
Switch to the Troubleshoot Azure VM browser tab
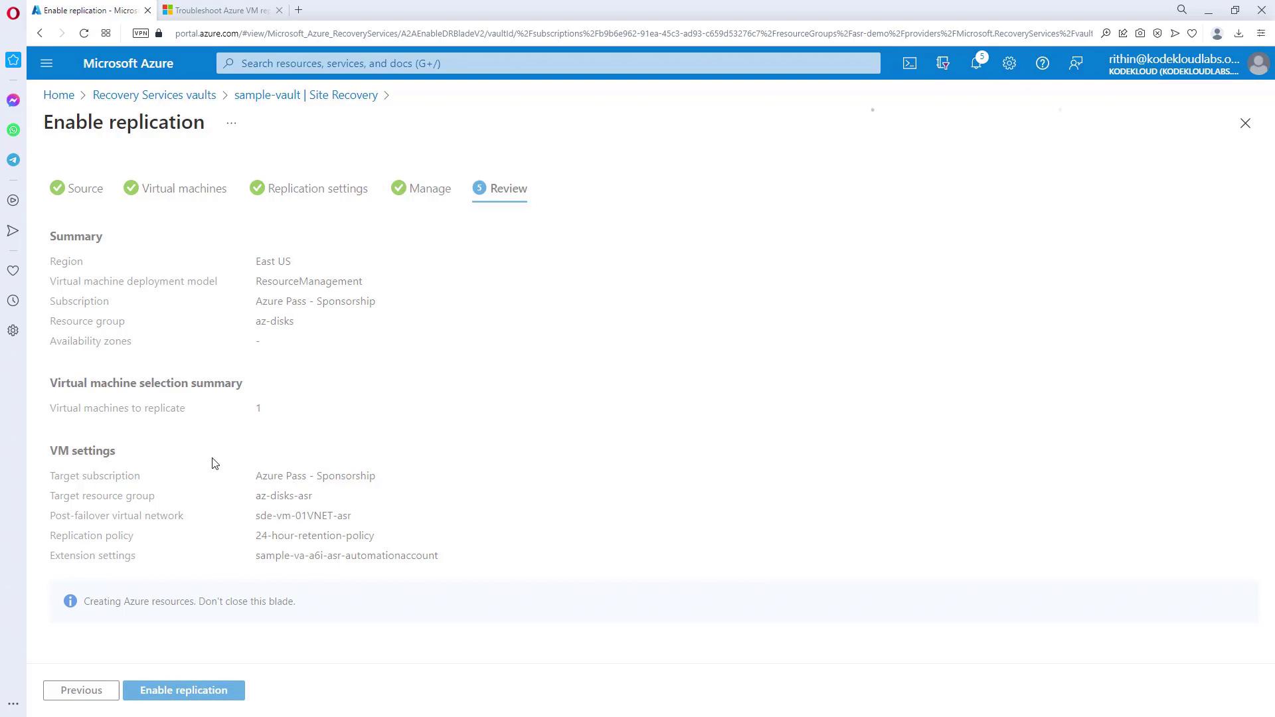pyautogui.click(x=221, y=10)
